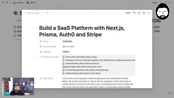Click Share in the top bar behind the modal
The image size is (174, 98).
(x=155, y=2)
